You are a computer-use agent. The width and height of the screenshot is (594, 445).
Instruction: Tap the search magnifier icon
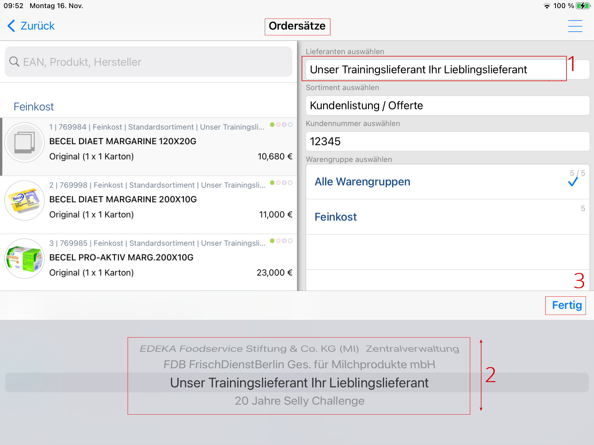14,62
